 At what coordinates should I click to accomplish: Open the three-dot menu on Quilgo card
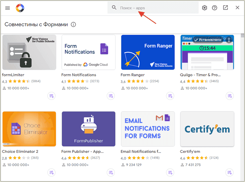click(229, 40)
